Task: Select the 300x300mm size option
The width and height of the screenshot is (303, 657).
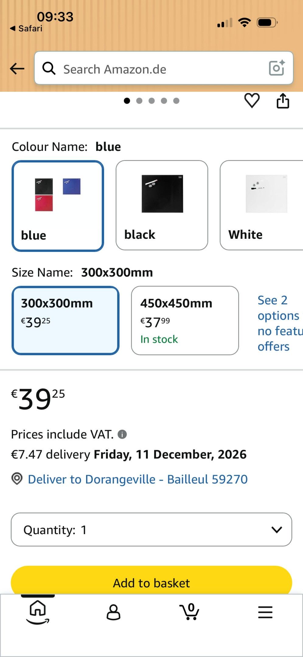Action: pyautogui.click(x=65, y=320)
